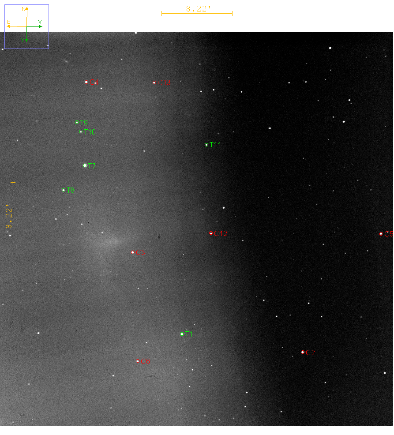Screen dimensions: 394x435
Task: Click the green T1 target aperture
Action: (182, 334)
